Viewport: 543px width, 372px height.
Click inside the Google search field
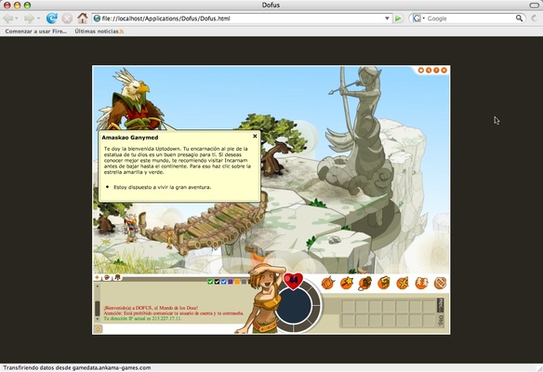tap(470, 19)
